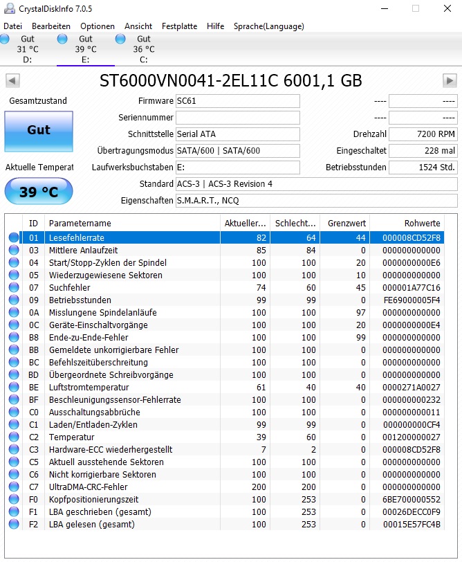Viewport: 462px width, 562px height.
Task: Click the Aktueller column header
Action: point(245,224)
